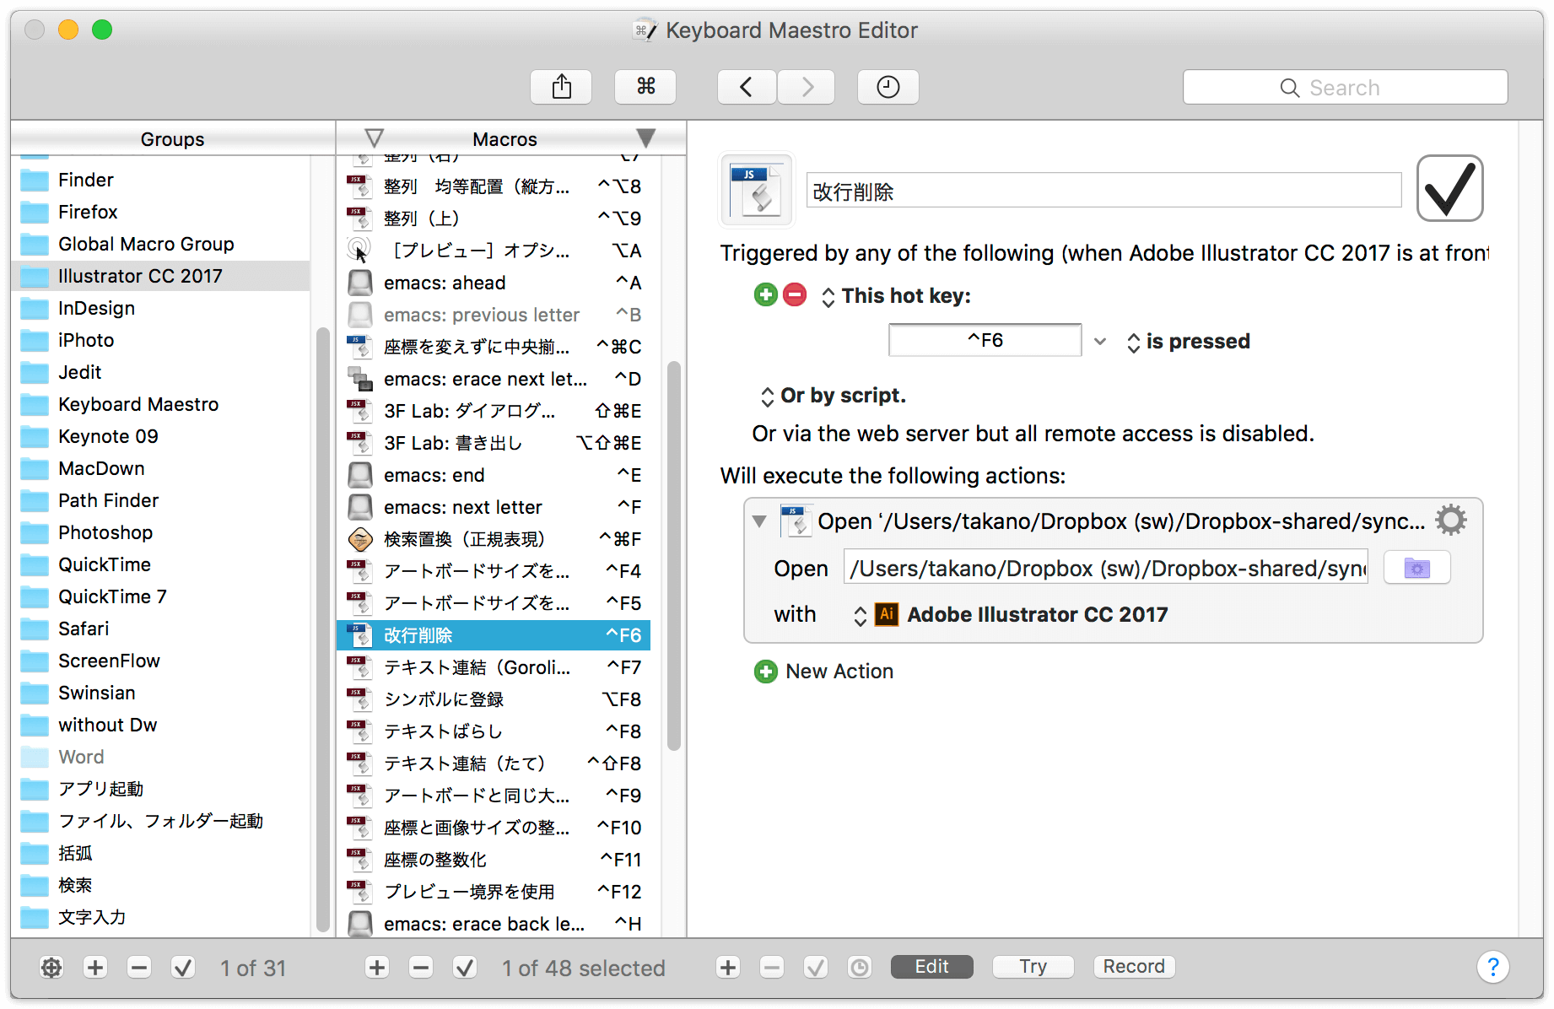Click the green add trigger button
Image resolution: width=1554 pixels, height=1009 pixels.
(x=765, y=294)
